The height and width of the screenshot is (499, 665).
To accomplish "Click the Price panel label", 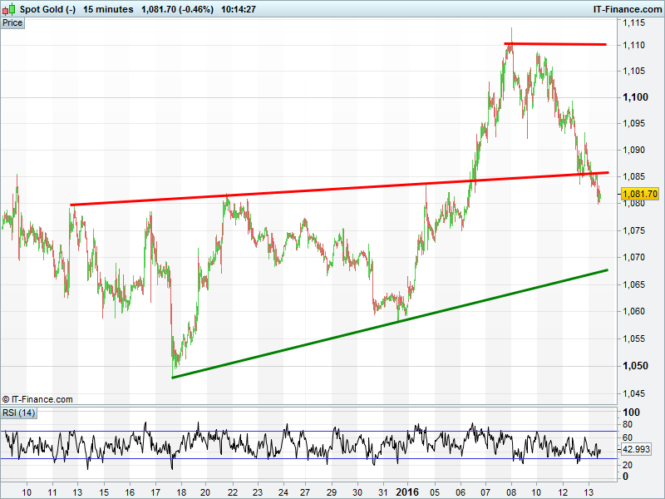I will click(x=12, y=23).
